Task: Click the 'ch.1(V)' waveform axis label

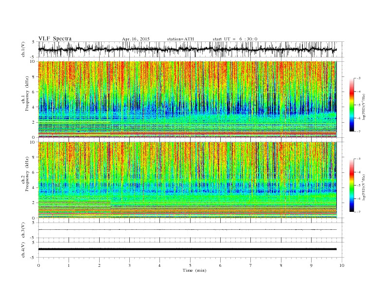Action: (x=23, y=49)
